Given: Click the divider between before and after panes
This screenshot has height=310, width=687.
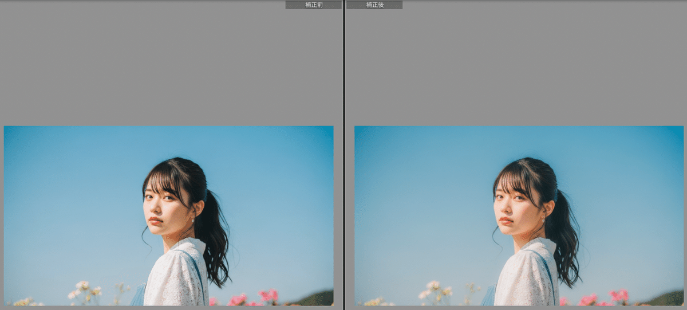Looking at the screenshot, I should pos(343,155).
